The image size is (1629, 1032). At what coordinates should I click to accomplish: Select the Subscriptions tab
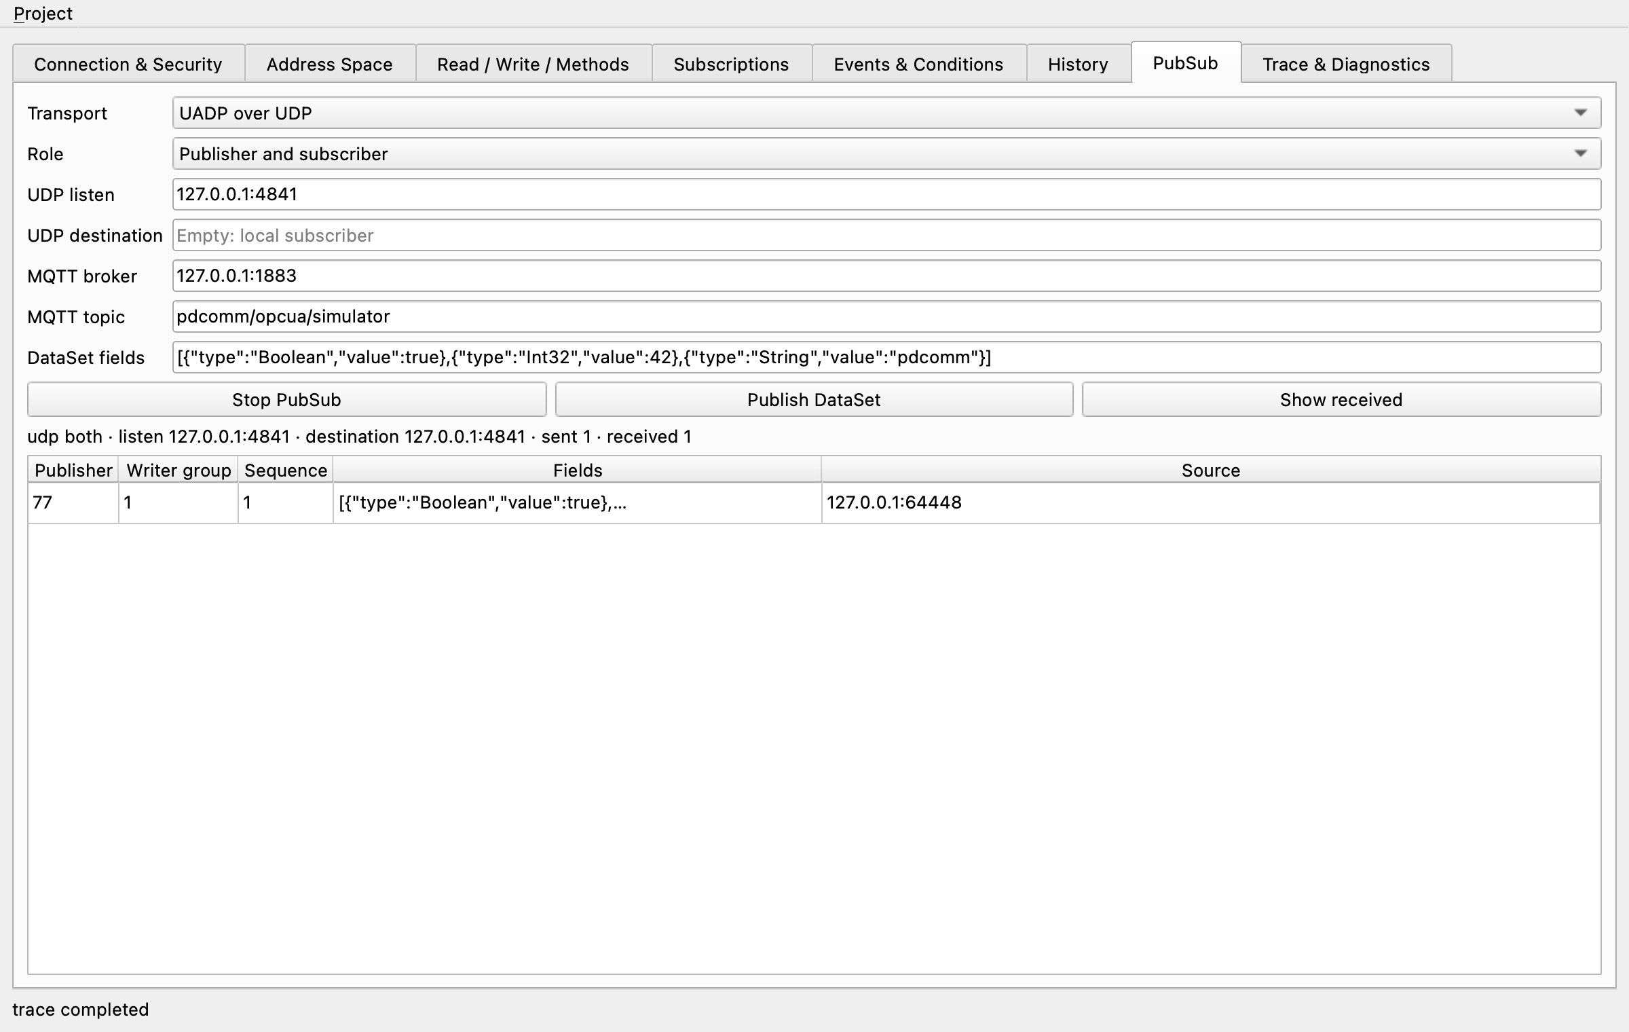tap(732, 64)
